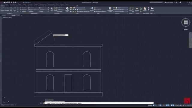Open the ПоСлою linetype dropdown
The width and height of the screenshot is (192, 108).
pos(121,11)
